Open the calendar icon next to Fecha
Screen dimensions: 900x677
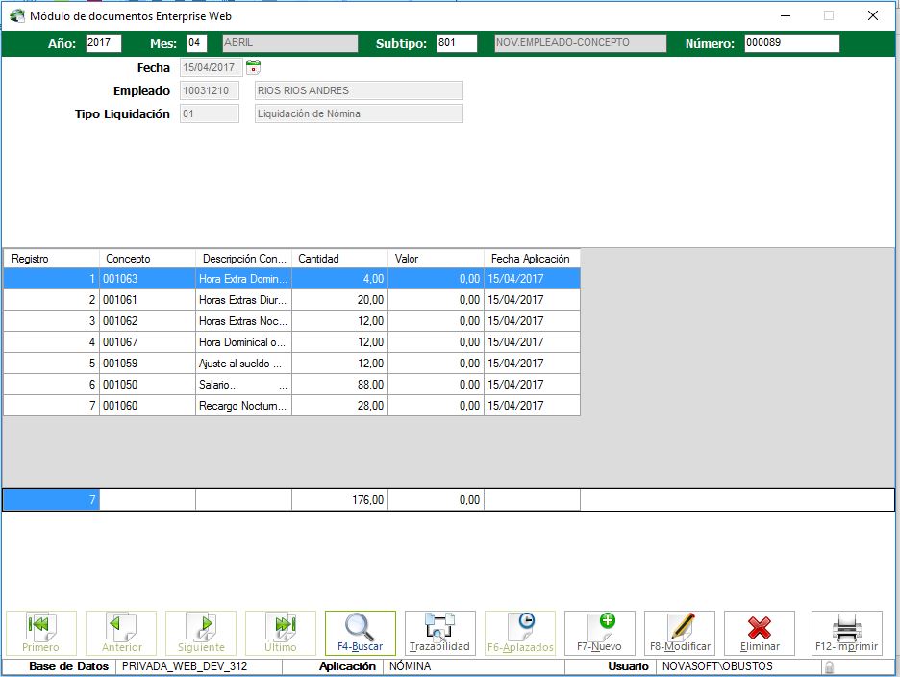tap(253, 67)
